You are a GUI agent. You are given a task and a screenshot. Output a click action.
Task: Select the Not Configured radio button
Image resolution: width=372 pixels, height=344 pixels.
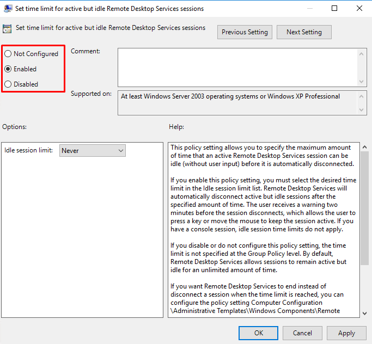point(8,54)
